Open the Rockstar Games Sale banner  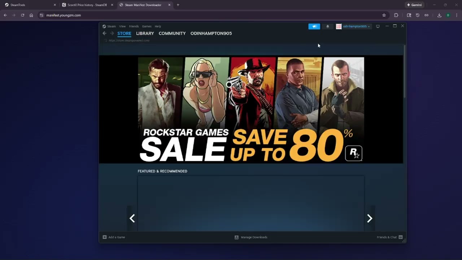tap(251, 109)
